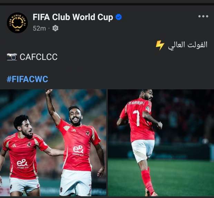The width and height of the screenshot is (214, 198).
Task: Click the e& sponsor logo on raised-arm player
Action: [78, 150]
